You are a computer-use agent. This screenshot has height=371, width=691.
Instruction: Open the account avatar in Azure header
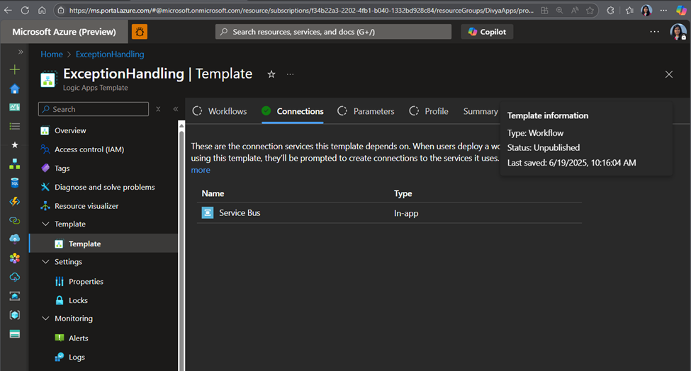pos(678,32)
